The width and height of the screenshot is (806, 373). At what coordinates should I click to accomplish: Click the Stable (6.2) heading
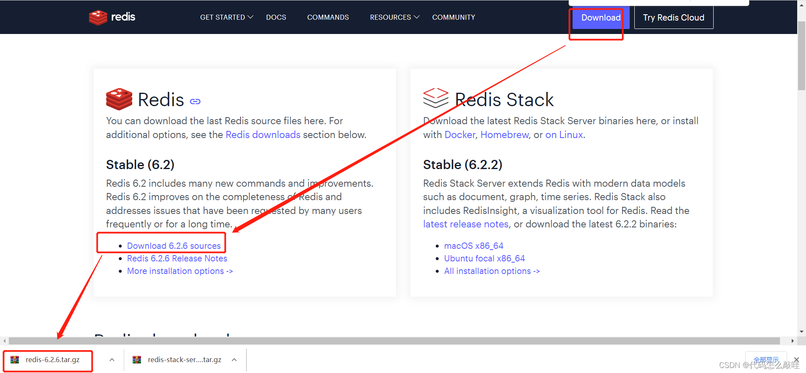click(140, 164)
